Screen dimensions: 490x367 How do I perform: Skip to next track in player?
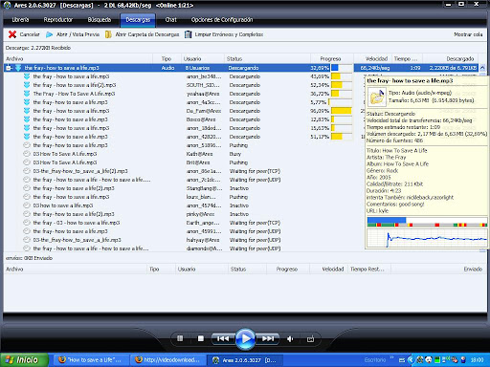[268, 338]
